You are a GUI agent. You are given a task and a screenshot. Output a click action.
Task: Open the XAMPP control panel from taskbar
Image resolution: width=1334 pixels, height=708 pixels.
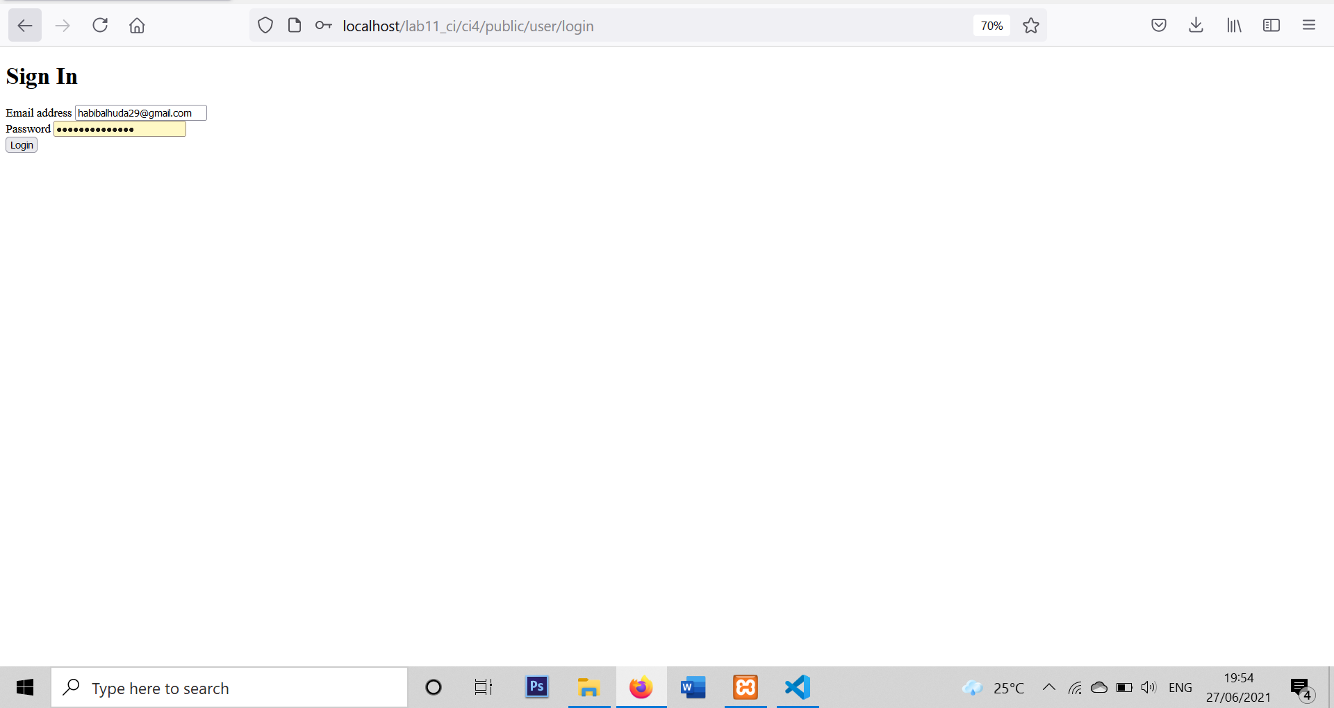pos(745,687)
